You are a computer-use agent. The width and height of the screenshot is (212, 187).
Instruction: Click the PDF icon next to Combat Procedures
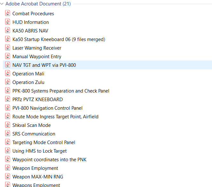8,13
